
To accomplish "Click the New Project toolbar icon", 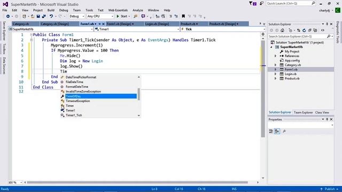I will click(x=24, y=17).
